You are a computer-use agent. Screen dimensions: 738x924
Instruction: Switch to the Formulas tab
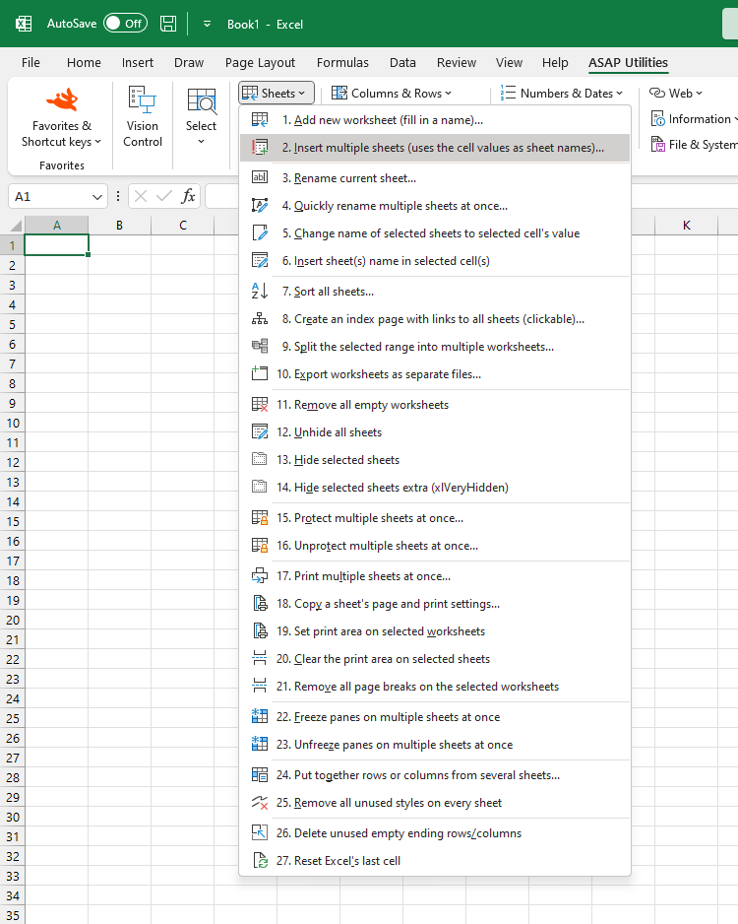(342, 62)
